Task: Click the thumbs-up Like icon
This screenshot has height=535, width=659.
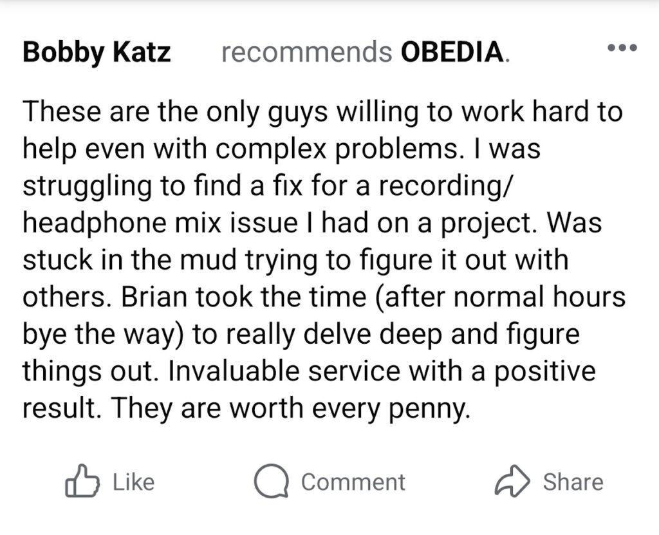Action: [82, 481]
